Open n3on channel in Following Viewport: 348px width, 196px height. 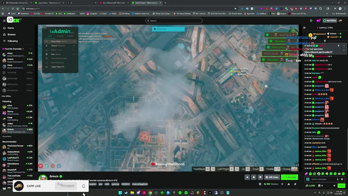click(17, 107)
